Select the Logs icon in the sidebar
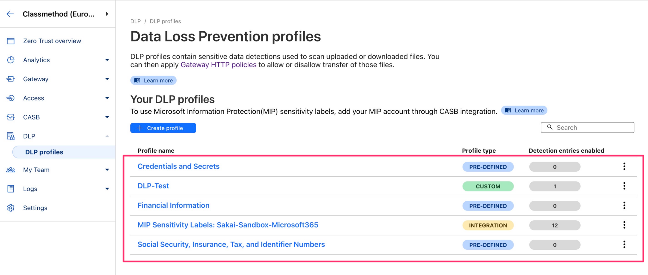The width and height of the screenshot is (648, 275). [11, 189]
